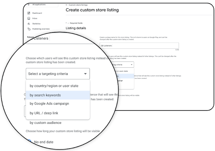Go to All applications link
Image resolution: width=215 pixels, height=151 pixels.
[x=39, y=4]
